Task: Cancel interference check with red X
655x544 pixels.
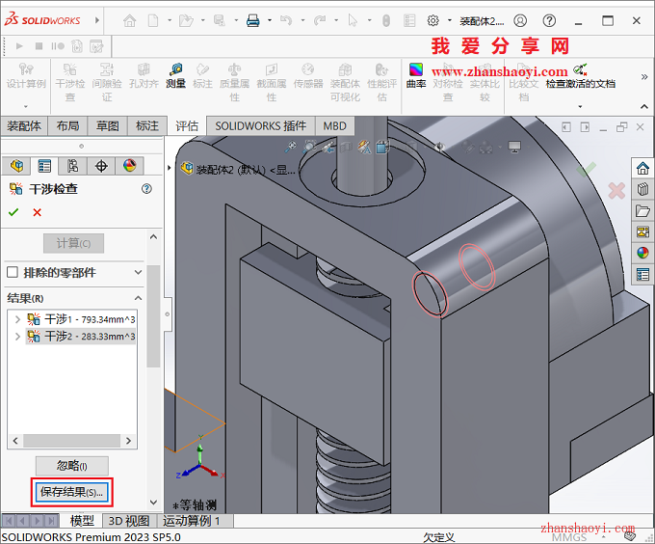Action: (38, 212)
